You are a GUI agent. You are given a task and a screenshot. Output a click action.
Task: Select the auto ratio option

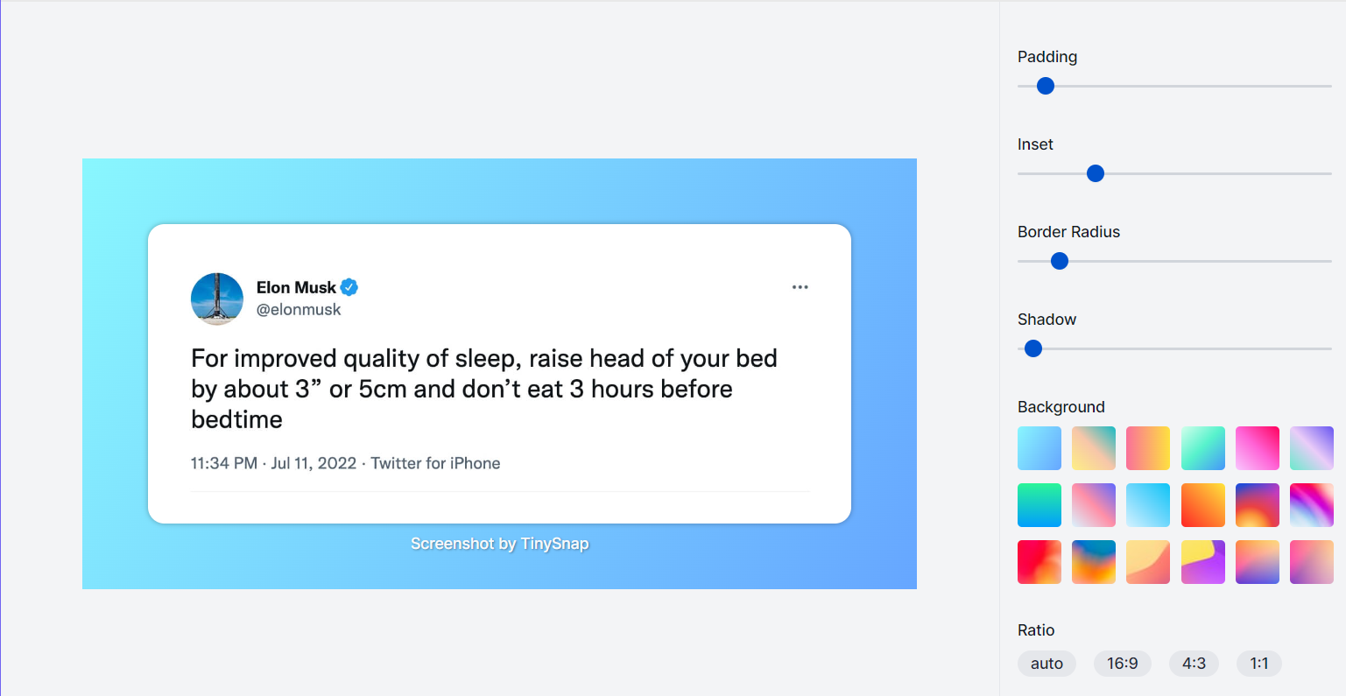(1046, 664)
